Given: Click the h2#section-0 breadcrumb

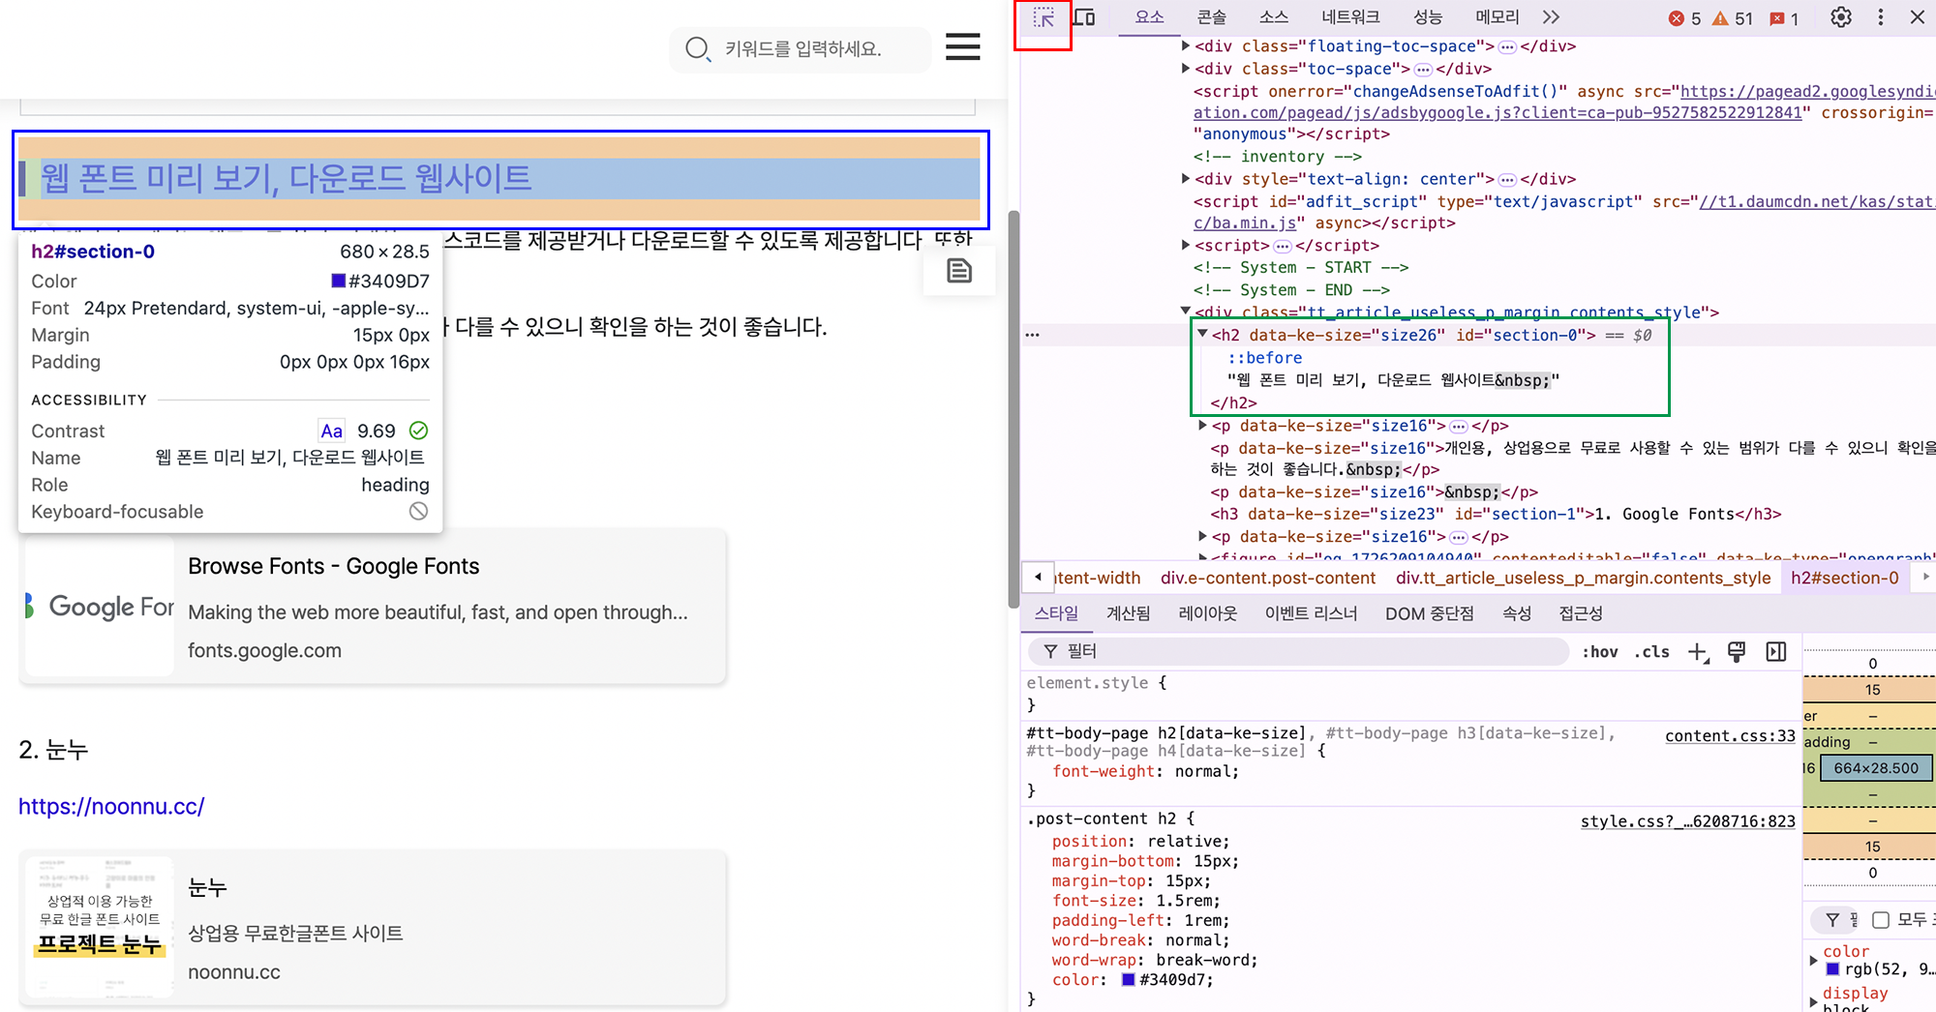Looking at the screenshot, I should point(1845,578).
